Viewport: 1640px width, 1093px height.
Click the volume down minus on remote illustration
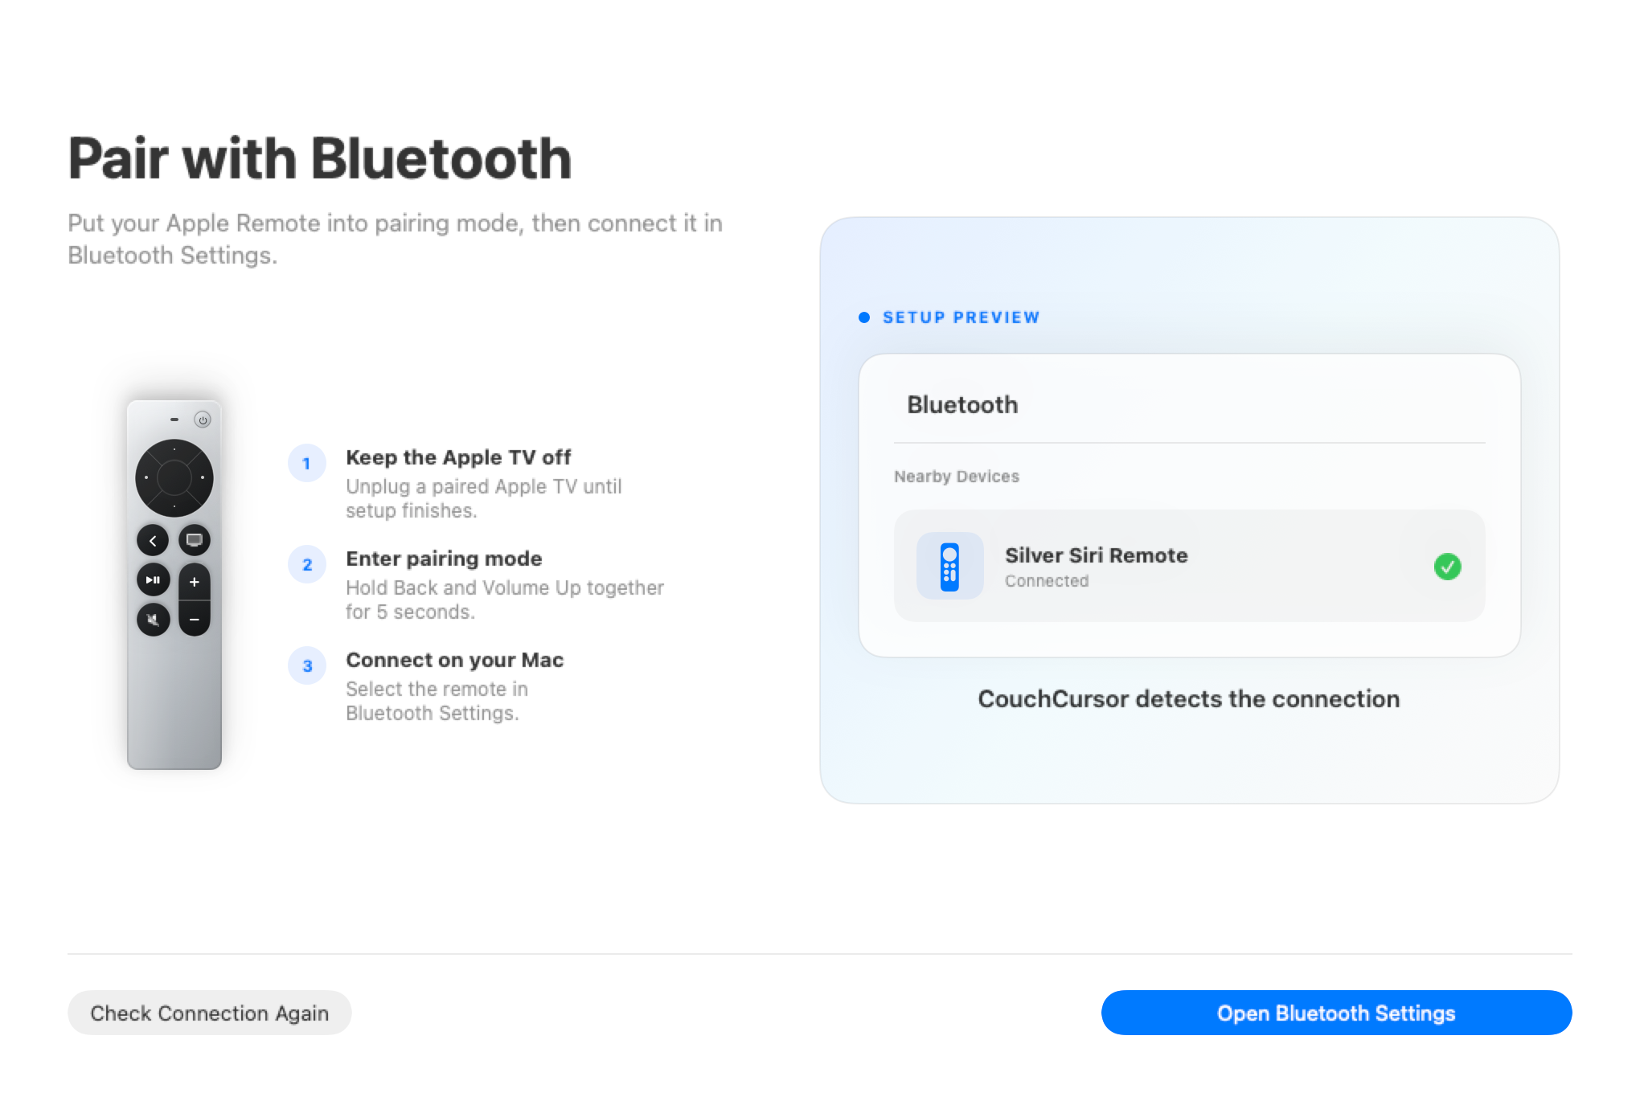[195, 619]
